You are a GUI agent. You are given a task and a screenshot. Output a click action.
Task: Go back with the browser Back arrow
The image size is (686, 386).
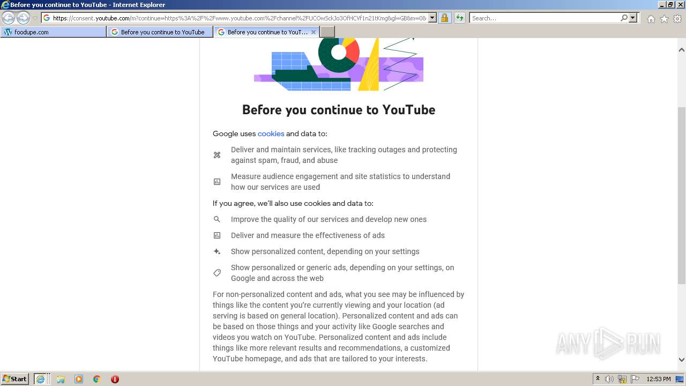[9, 18]
